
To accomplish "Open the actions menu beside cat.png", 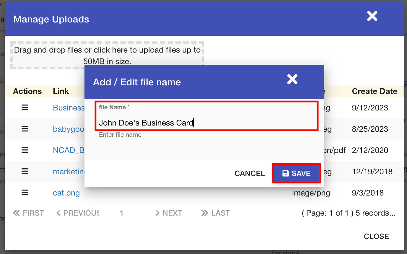I will (x=25, y=193).
